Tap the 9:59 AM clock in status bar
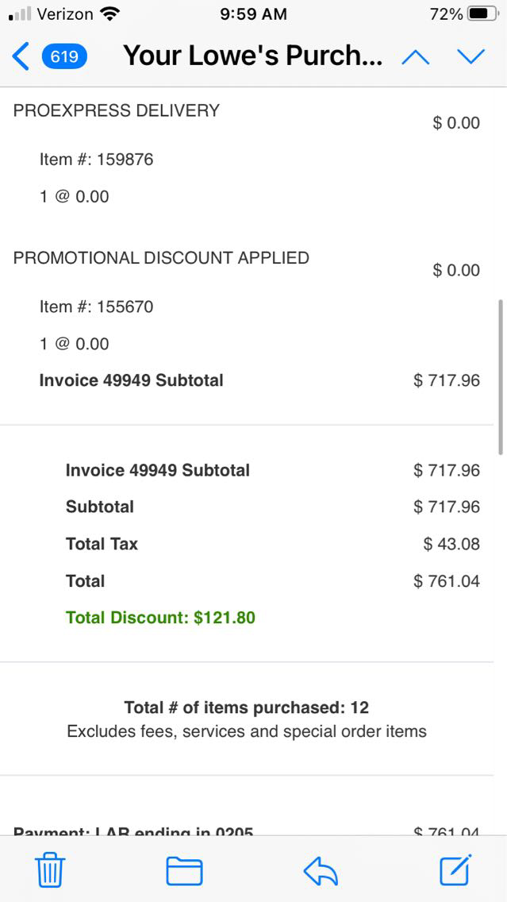507x902 pixels. [x=253, y=13]
